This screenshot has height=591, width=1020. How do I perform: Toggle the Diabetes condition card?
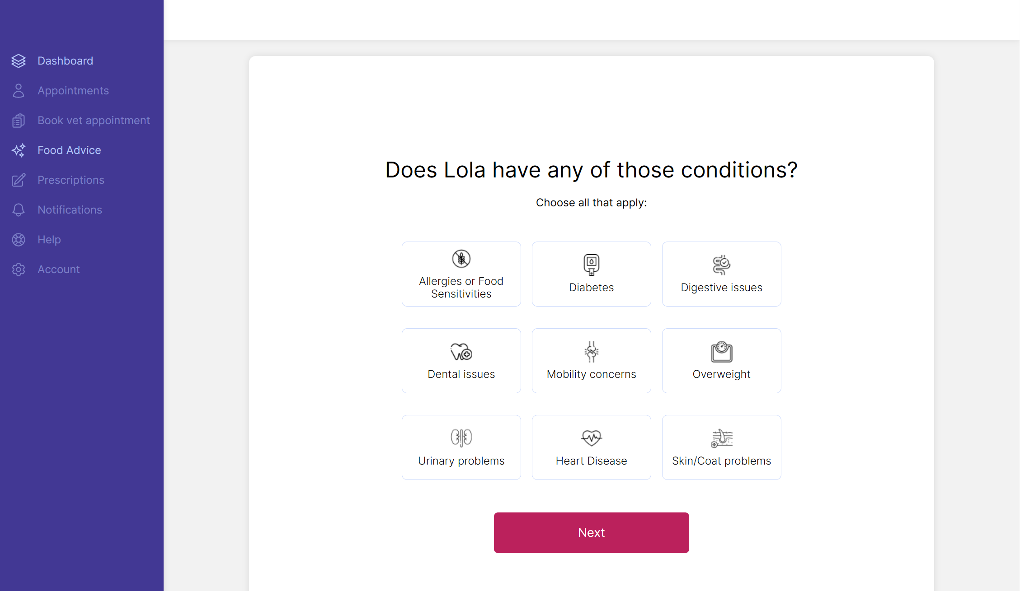[591, 274]
